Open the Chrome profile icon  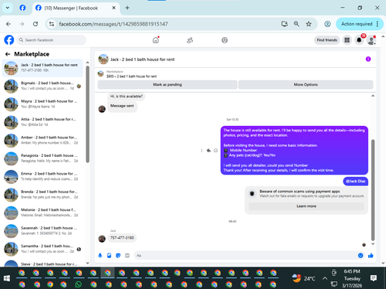327,24
